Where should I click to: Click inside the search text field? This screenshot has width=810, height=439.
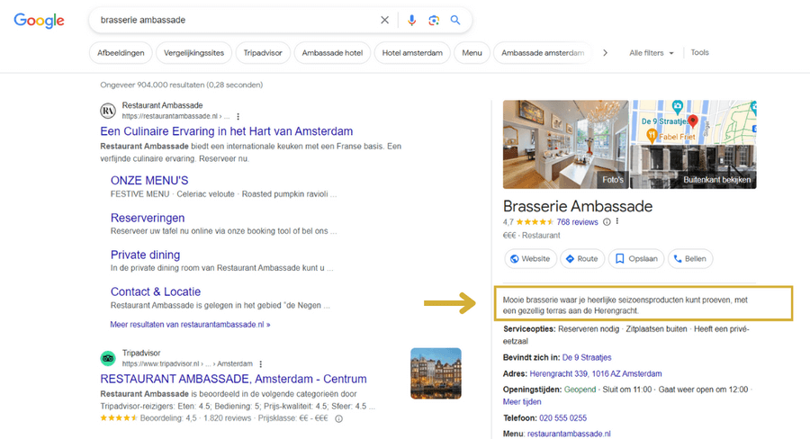234,21
